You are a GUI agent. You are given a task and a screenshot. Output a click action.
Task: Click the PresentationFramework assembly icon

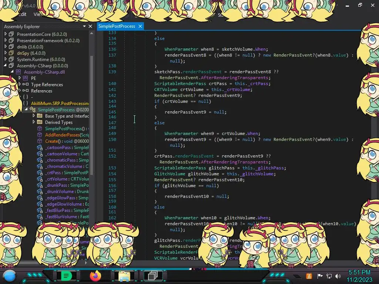click(x=11, y=40)
